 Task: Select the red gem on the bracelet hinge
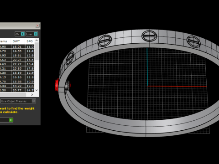pyautogui.click(x=57, y=85)
